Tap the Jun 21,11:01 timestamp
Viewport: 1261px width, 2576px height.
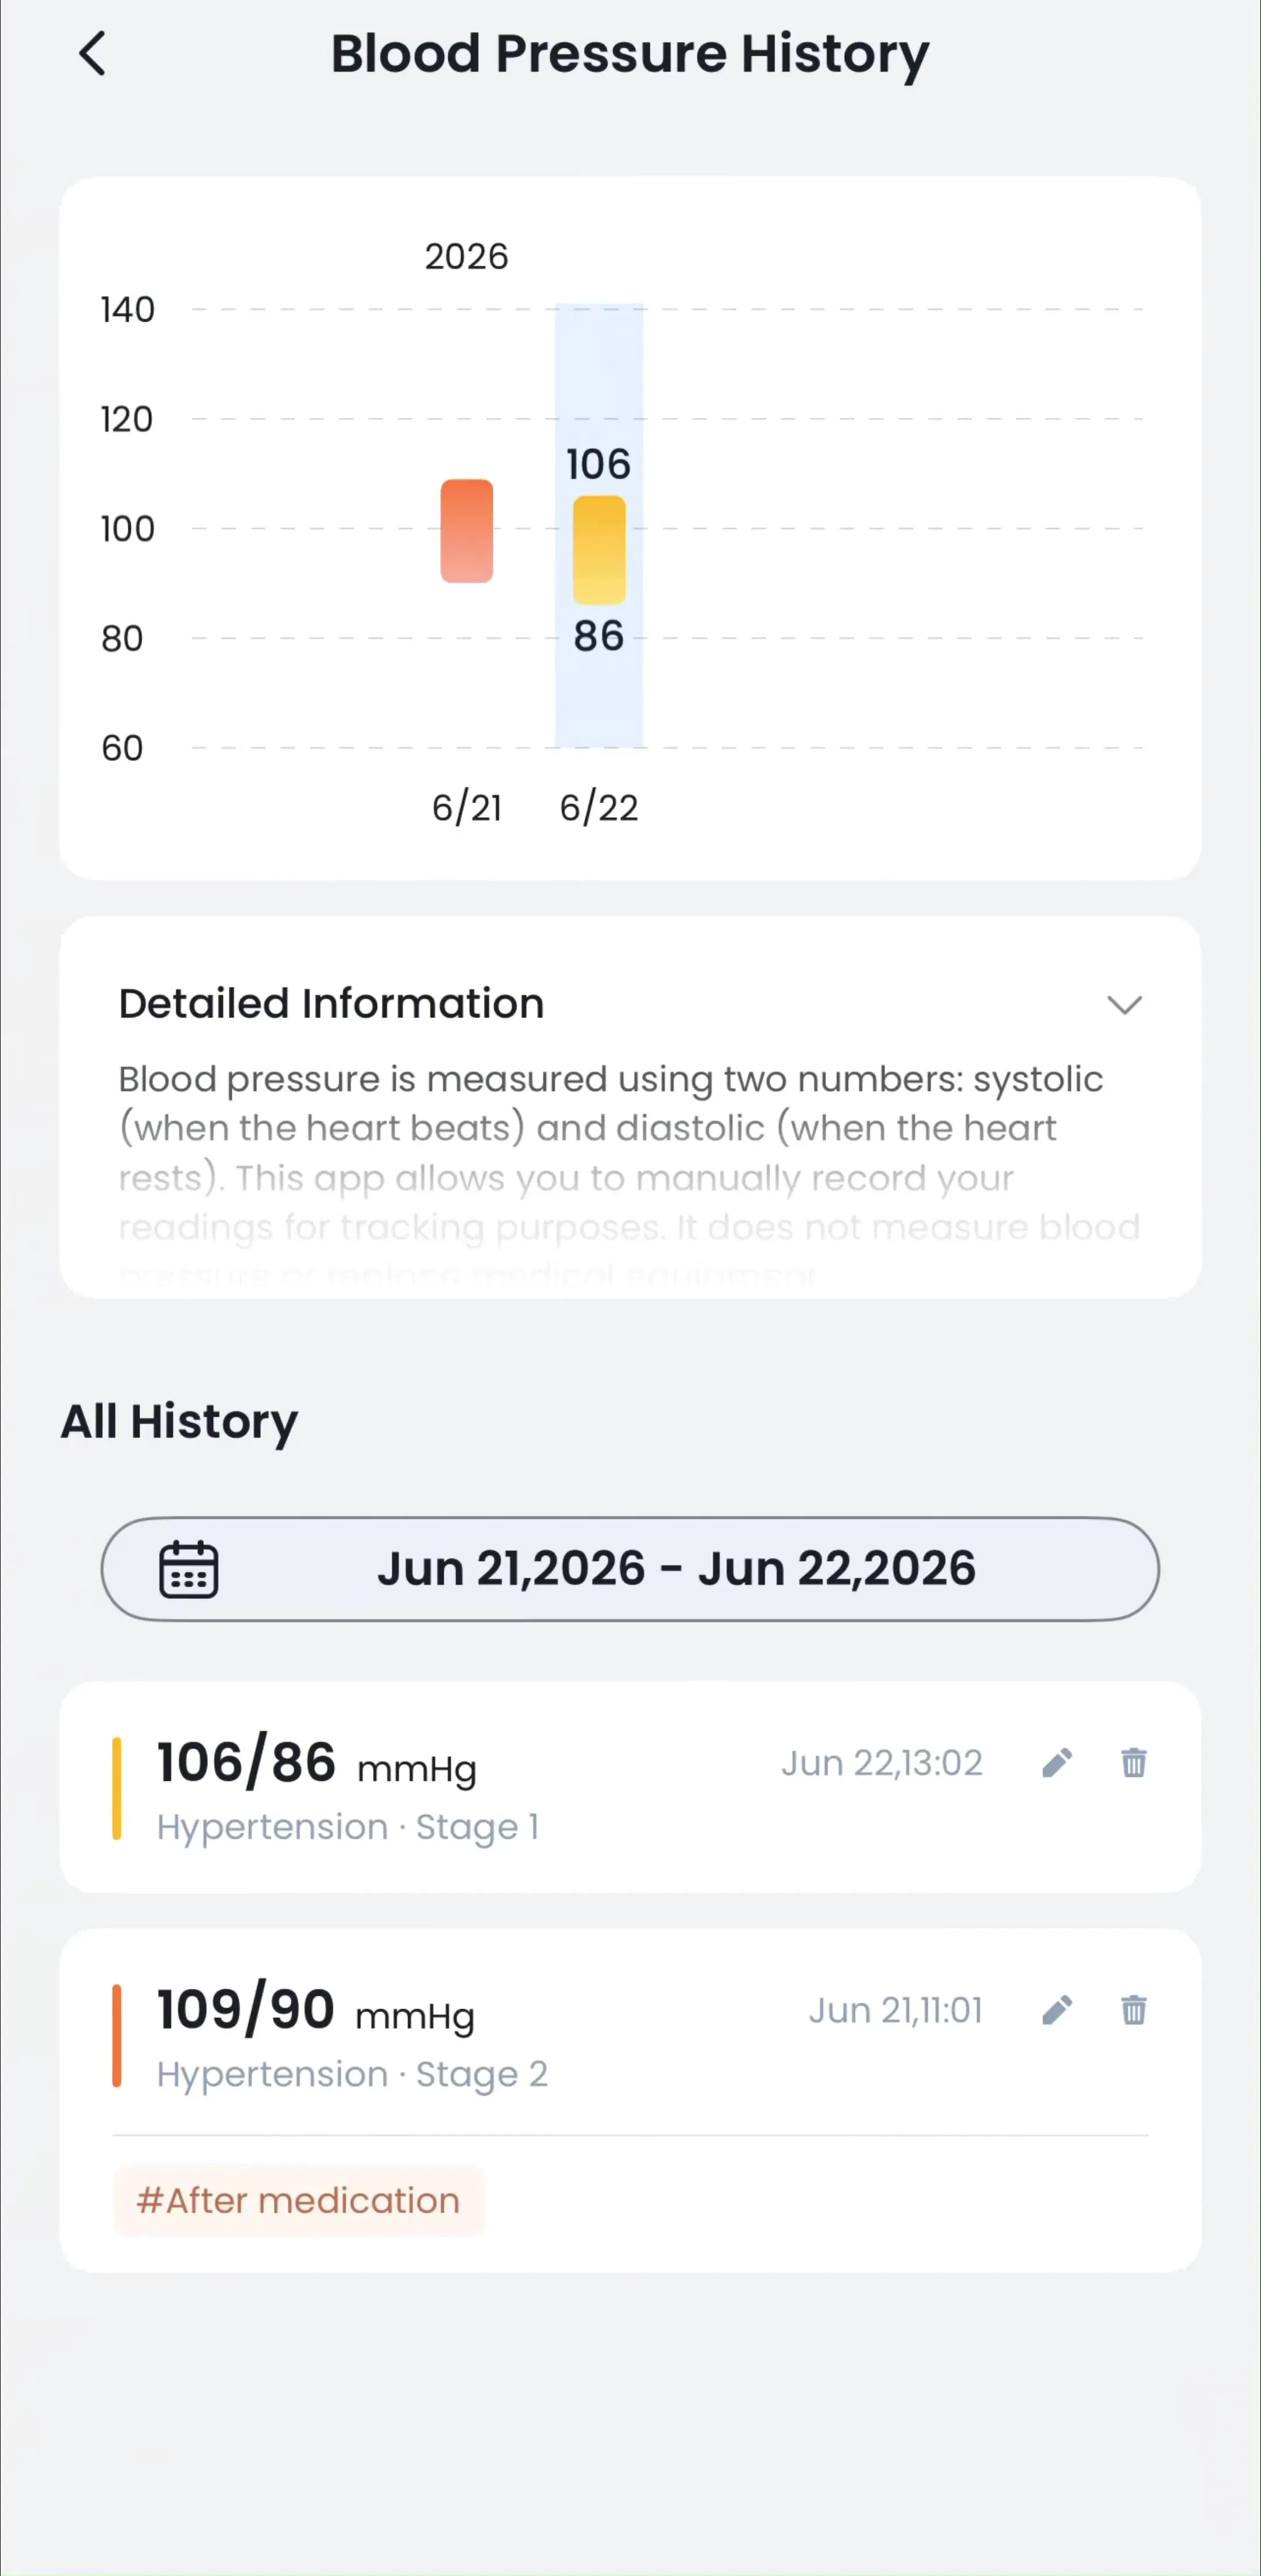coord(896,2010)
